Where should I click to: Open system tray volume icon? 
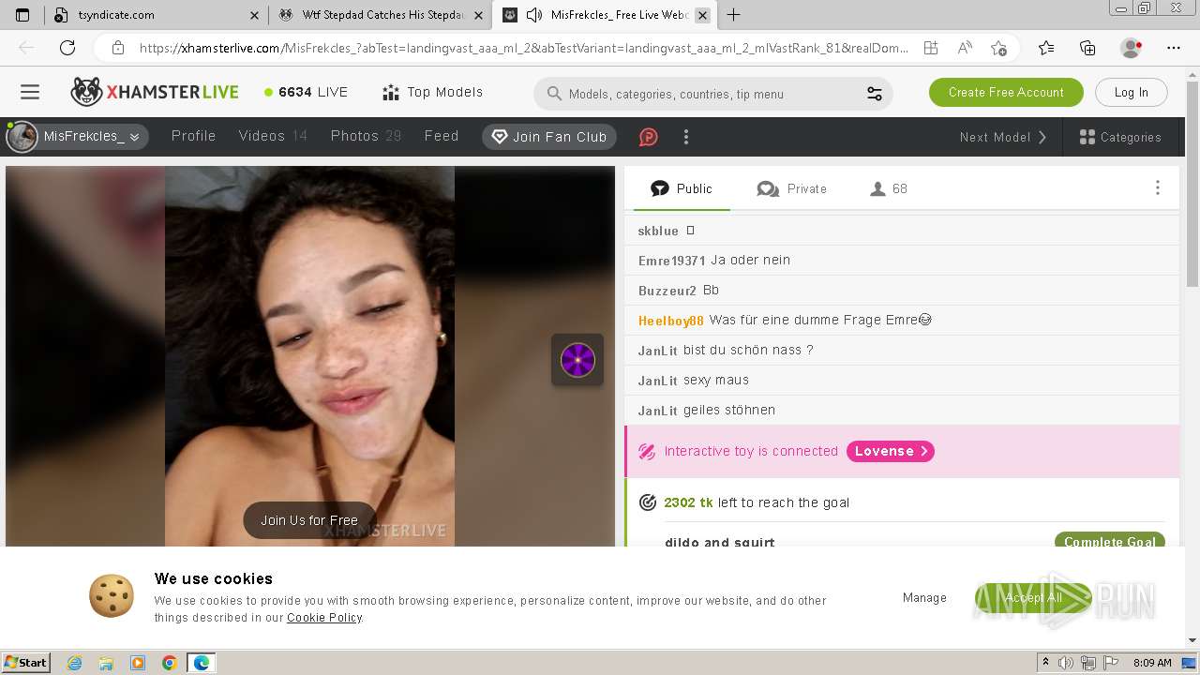(x=1067, y=663)
